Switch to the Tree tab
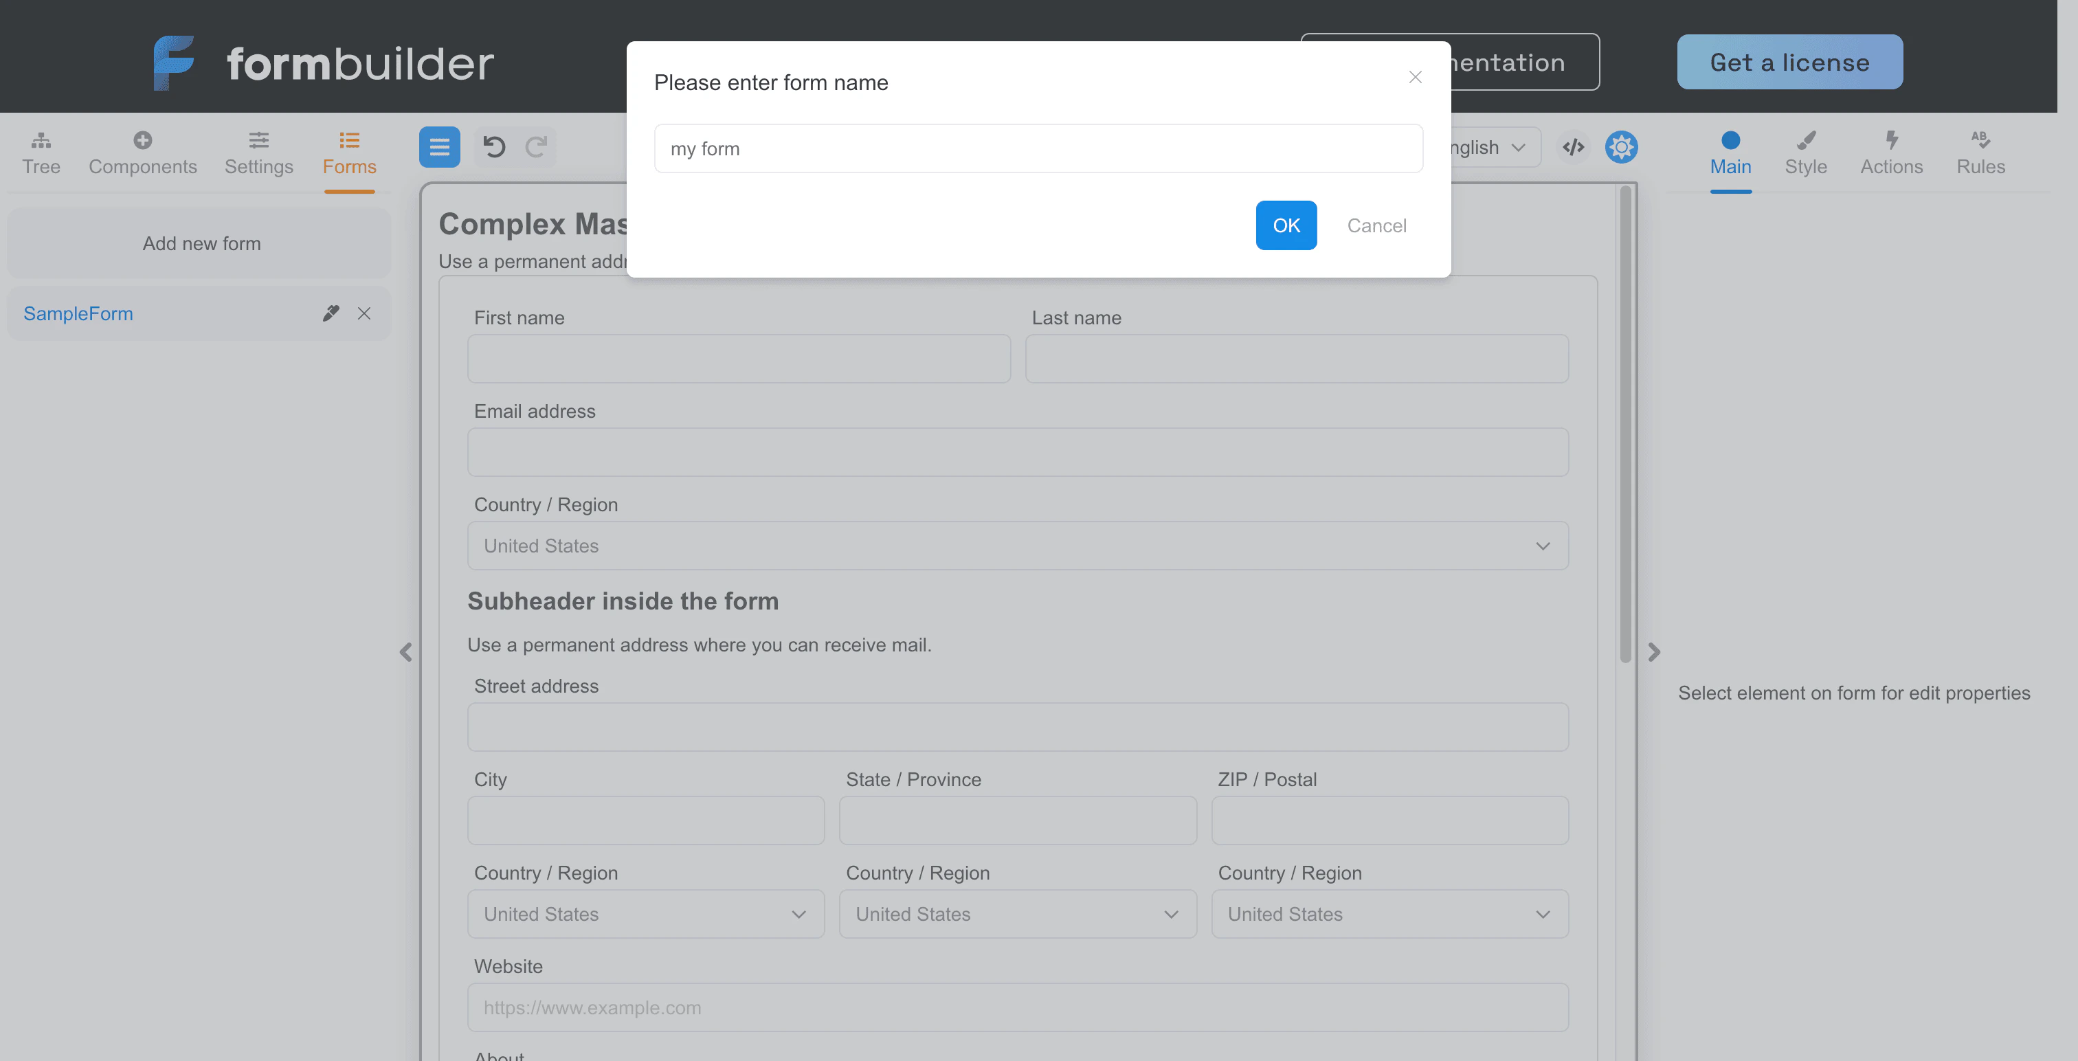The height and width of the screenshot is (1061, 2078). tap(41, 153)
